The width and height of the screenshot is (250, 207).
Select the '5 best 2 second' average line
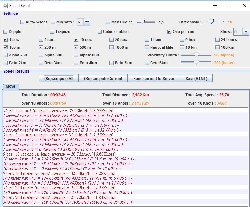pyautogui.click(x=125, y=135)
